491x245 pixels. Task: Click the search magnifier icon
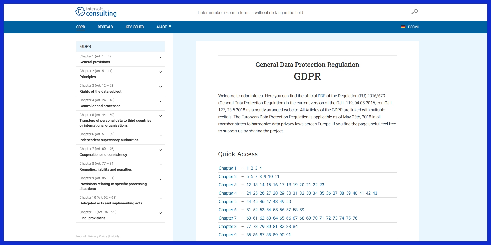point(414,12)
